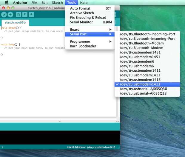Choose Auto Format from Tools menu

(x=90, y=8)
